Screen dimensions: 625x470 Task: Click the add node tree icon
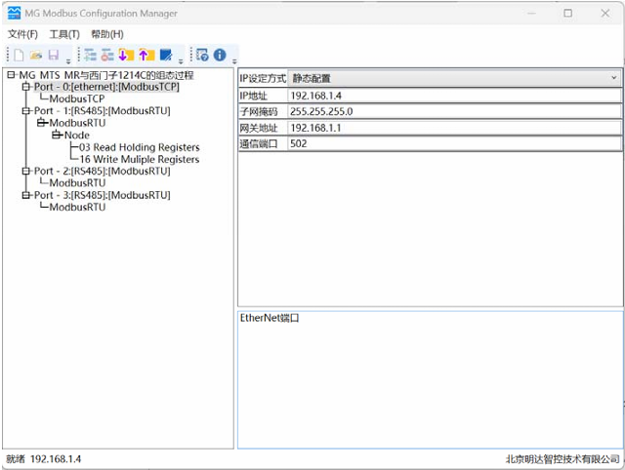pos(90,56)
